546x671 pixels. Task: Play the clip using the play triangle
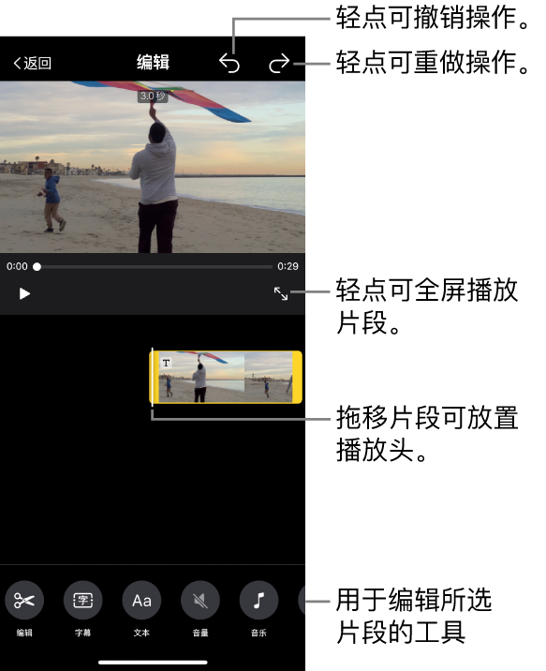click(x=24, y=294)
